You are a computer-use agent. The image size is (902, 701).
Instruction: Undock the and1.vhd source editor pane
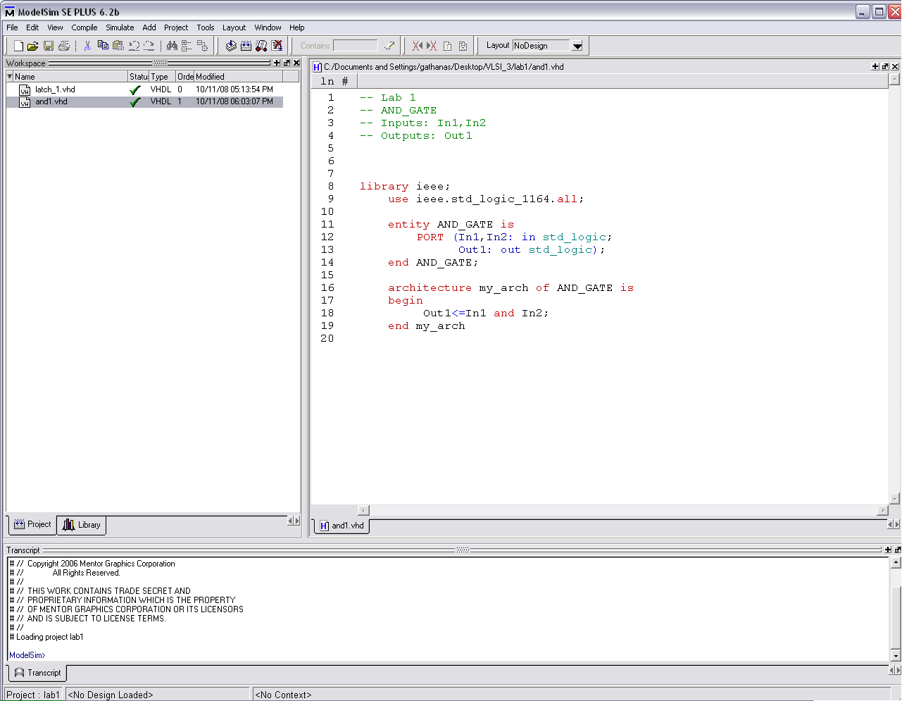click(885, 66)
